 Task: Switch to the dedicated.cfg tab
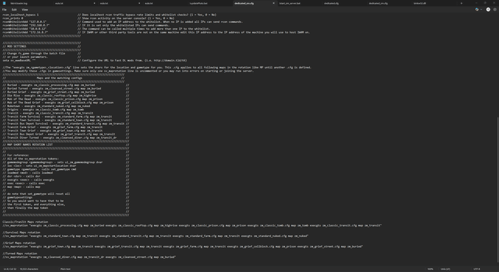click(332, 3)
